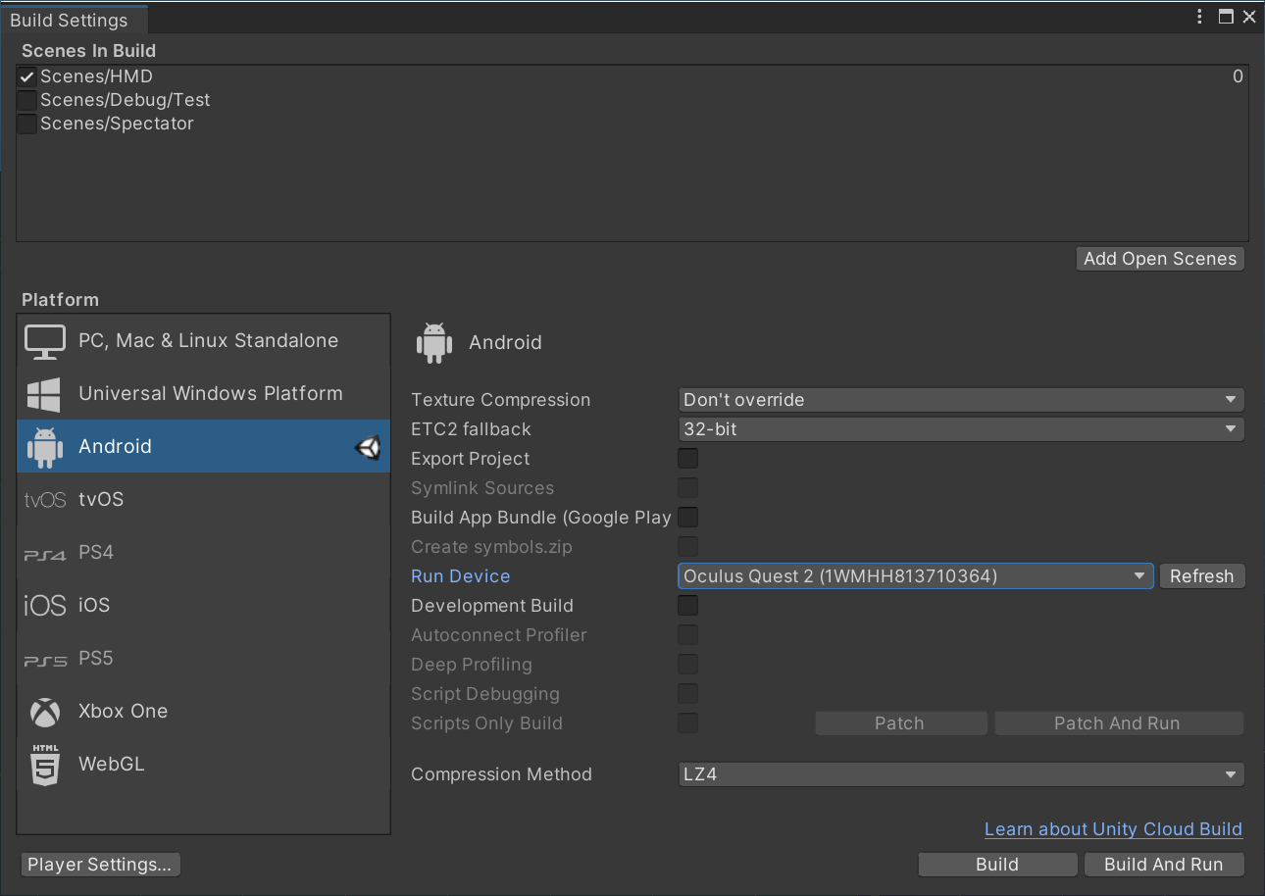Open the Learn about Unity Cloud Build link
Image resolution: width=1265 pixels, height=896 pixels.
tap(1113, 829)
